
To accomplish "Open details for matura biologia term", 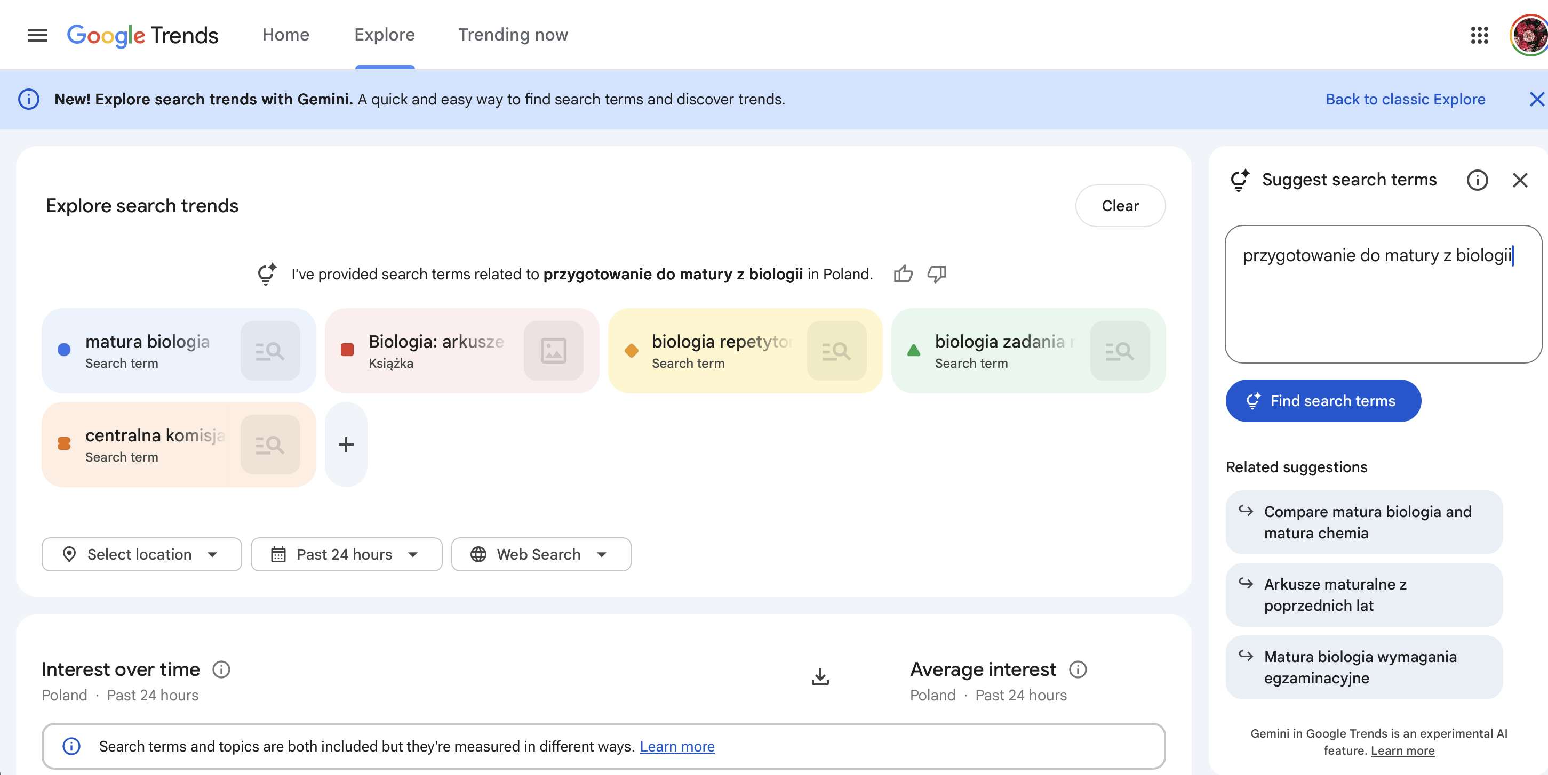I will tap(270, 351).
